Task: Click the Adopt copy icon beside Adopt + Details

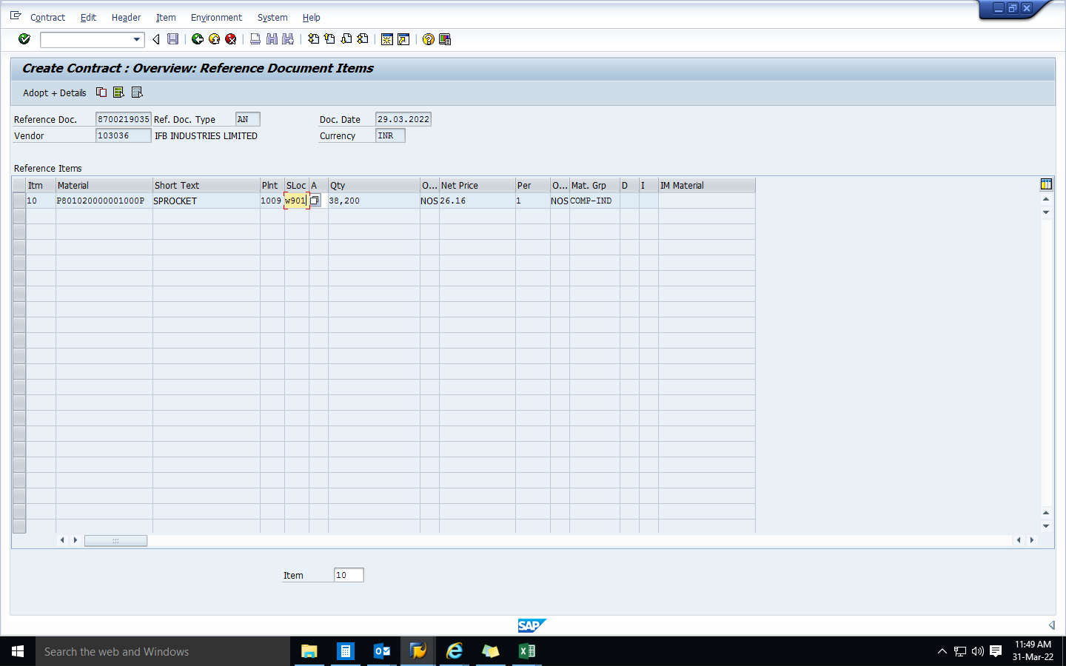Action: click(x=101, y=92)
